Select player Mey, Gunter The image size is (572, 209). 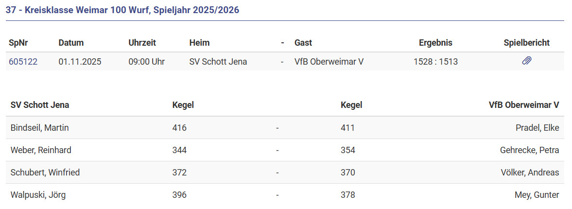point(537,195)
